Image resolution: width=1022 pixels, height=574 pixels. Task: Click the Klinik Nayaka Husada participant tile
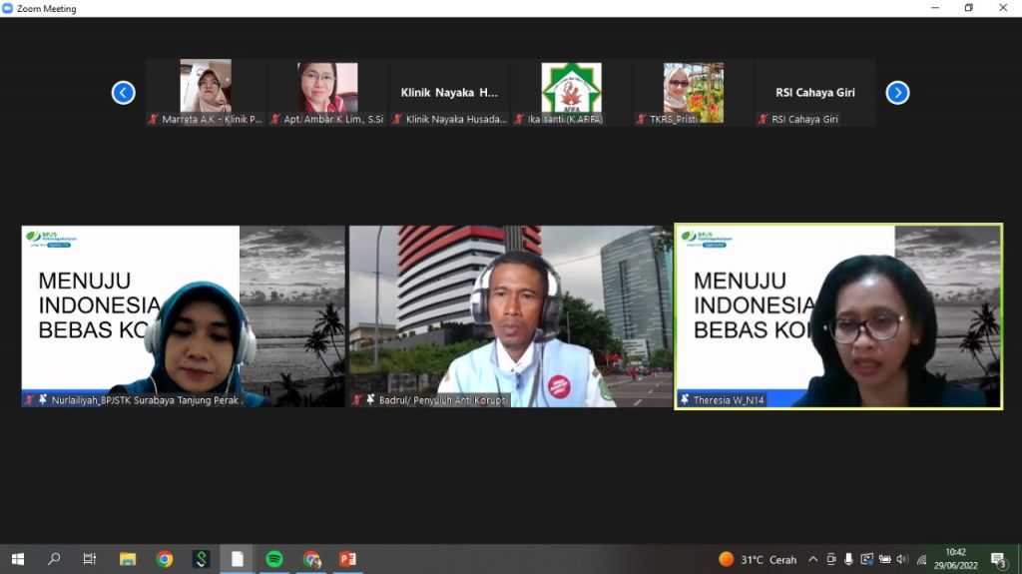(x=449, y=92)
